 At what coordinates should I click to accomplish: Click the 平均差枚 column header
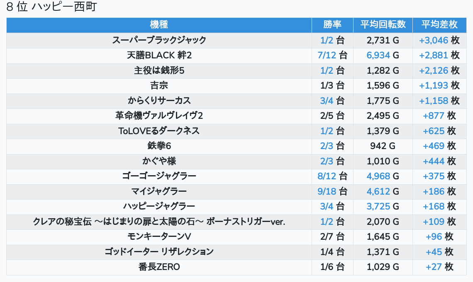tap(439, 25)
